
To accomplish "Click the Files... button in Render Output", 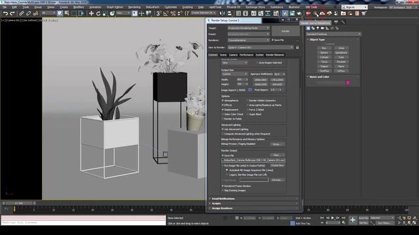I will tap(277, 155).
